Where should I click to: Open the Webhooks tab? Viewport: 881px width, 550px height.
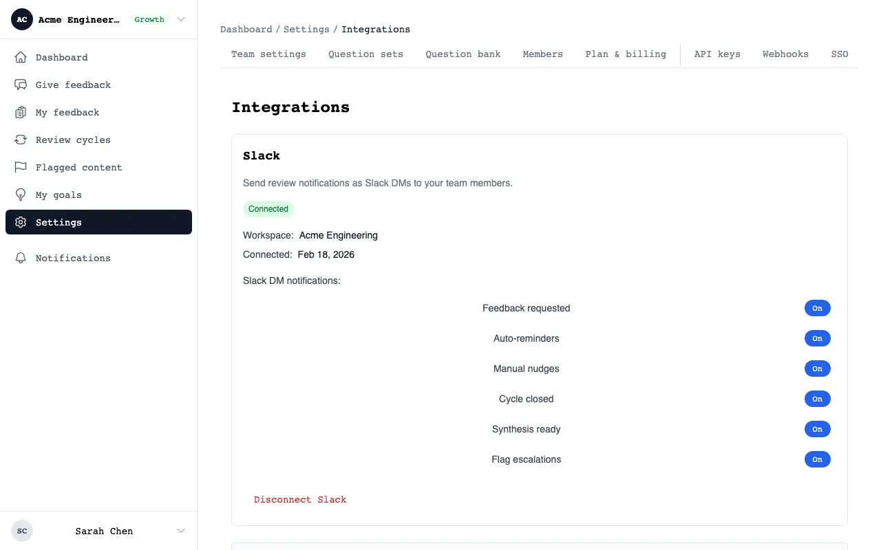pos(785,54)
